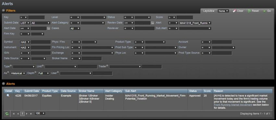The image size is (276, 120).
Task: Open the page size dropdown showing 100
Action: (x=40, y=114)
